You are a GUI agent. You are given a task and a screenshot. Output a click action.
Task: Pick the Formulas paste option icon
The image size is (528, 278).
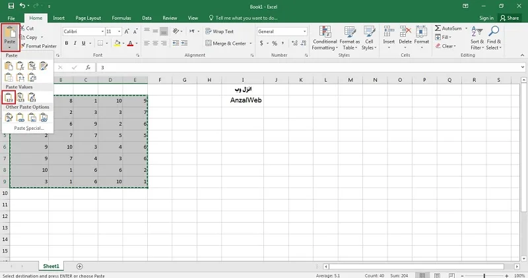point(20,66)
